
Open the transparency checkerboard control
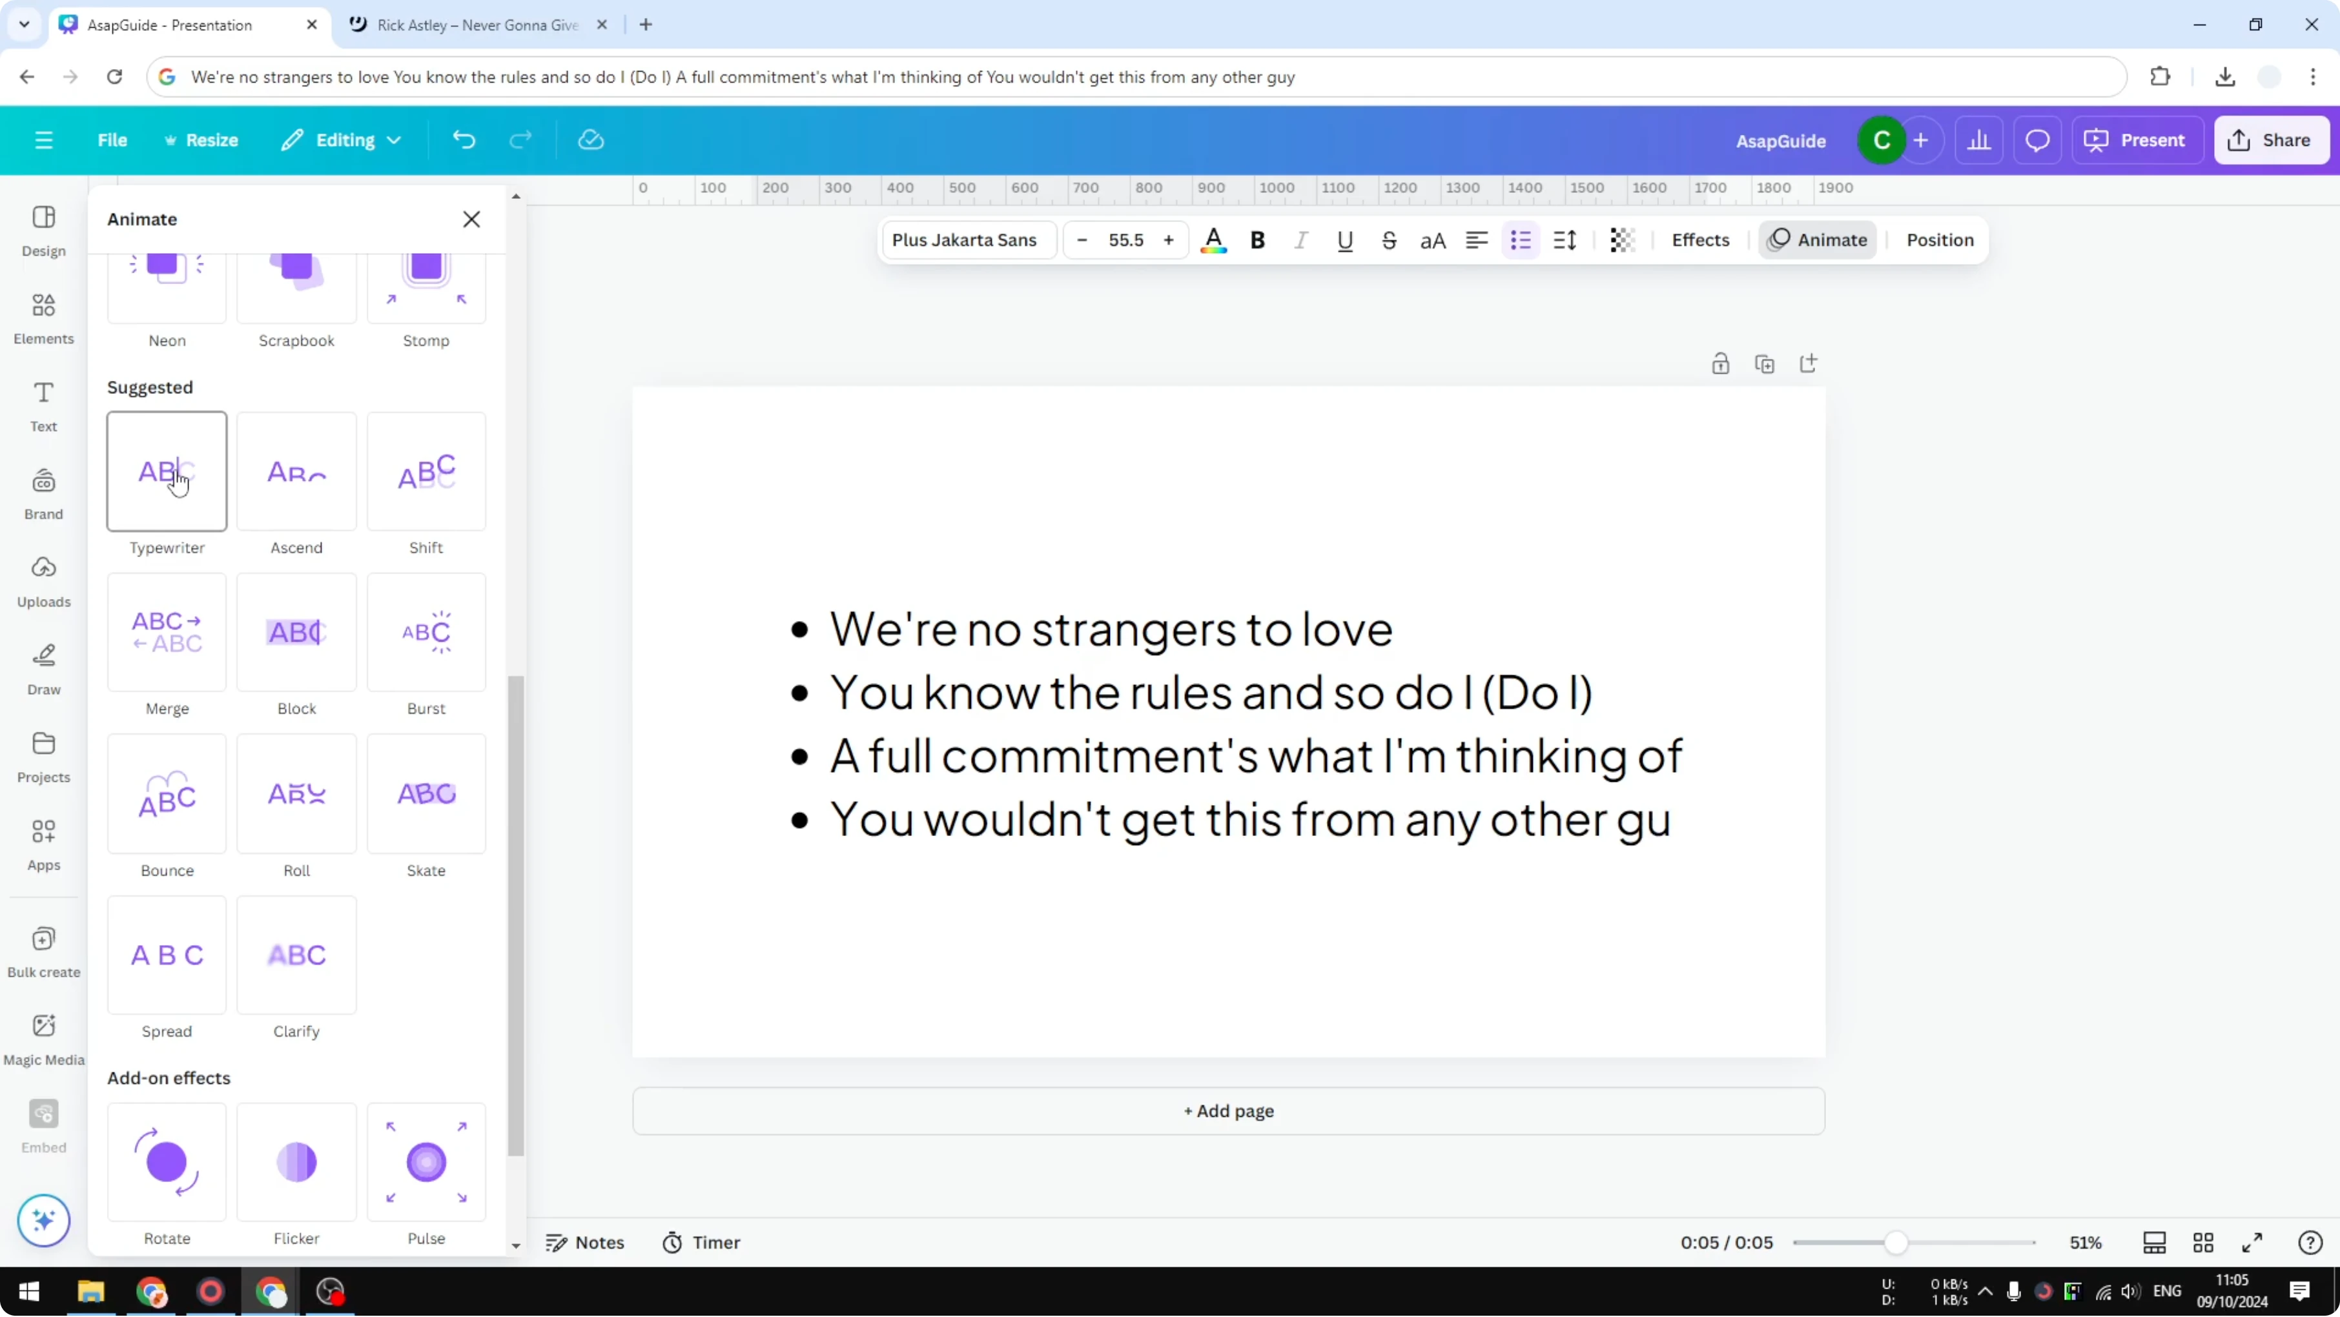(1623, 240)
